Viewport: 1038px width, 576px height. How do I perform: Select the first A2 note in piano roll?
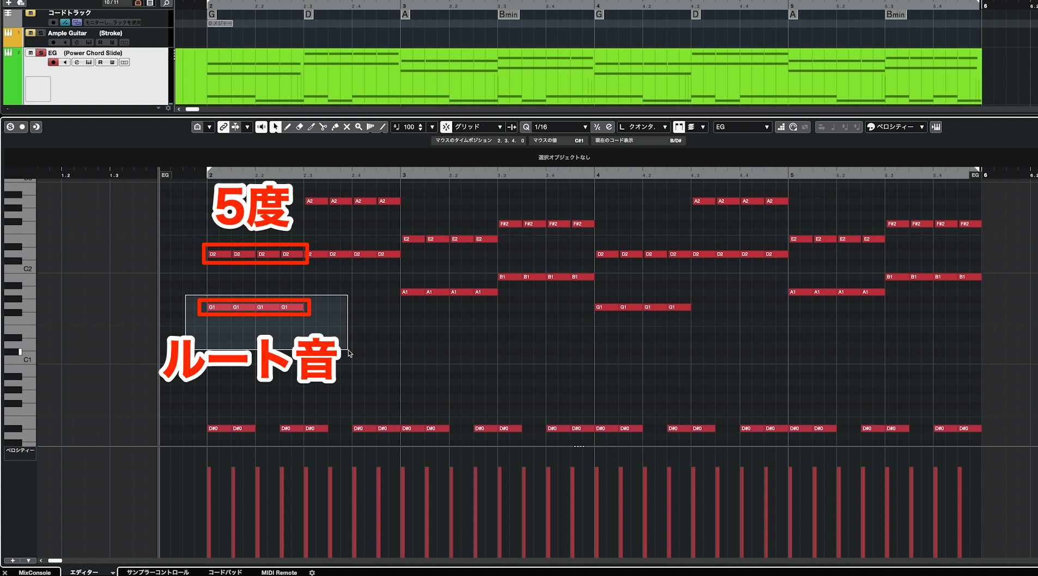(x=317, y=201)
